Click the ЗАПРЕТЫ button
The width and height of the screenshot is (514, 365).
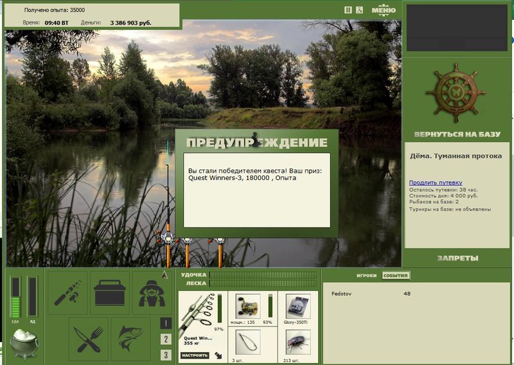[457, 258]
